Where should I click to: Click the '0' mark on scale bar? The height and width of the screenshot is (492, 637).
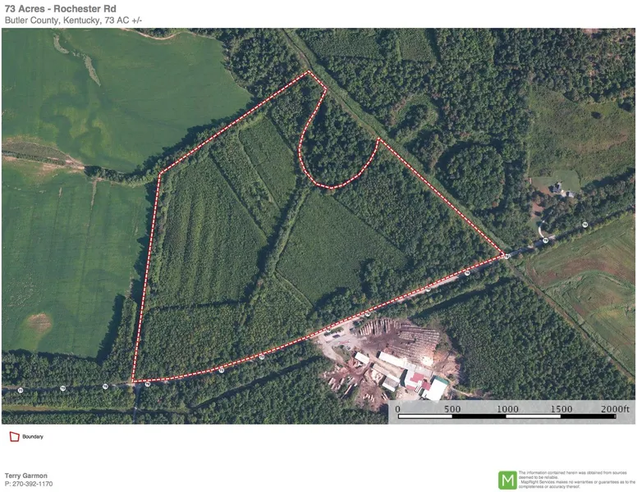coord(398,408)
